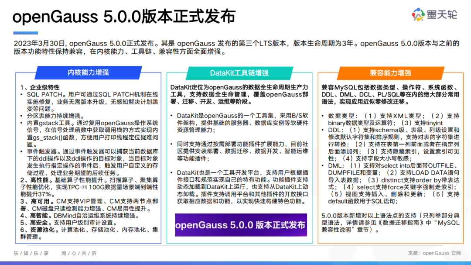Click the DDL bullet about schema级

[x=393, y=144]
